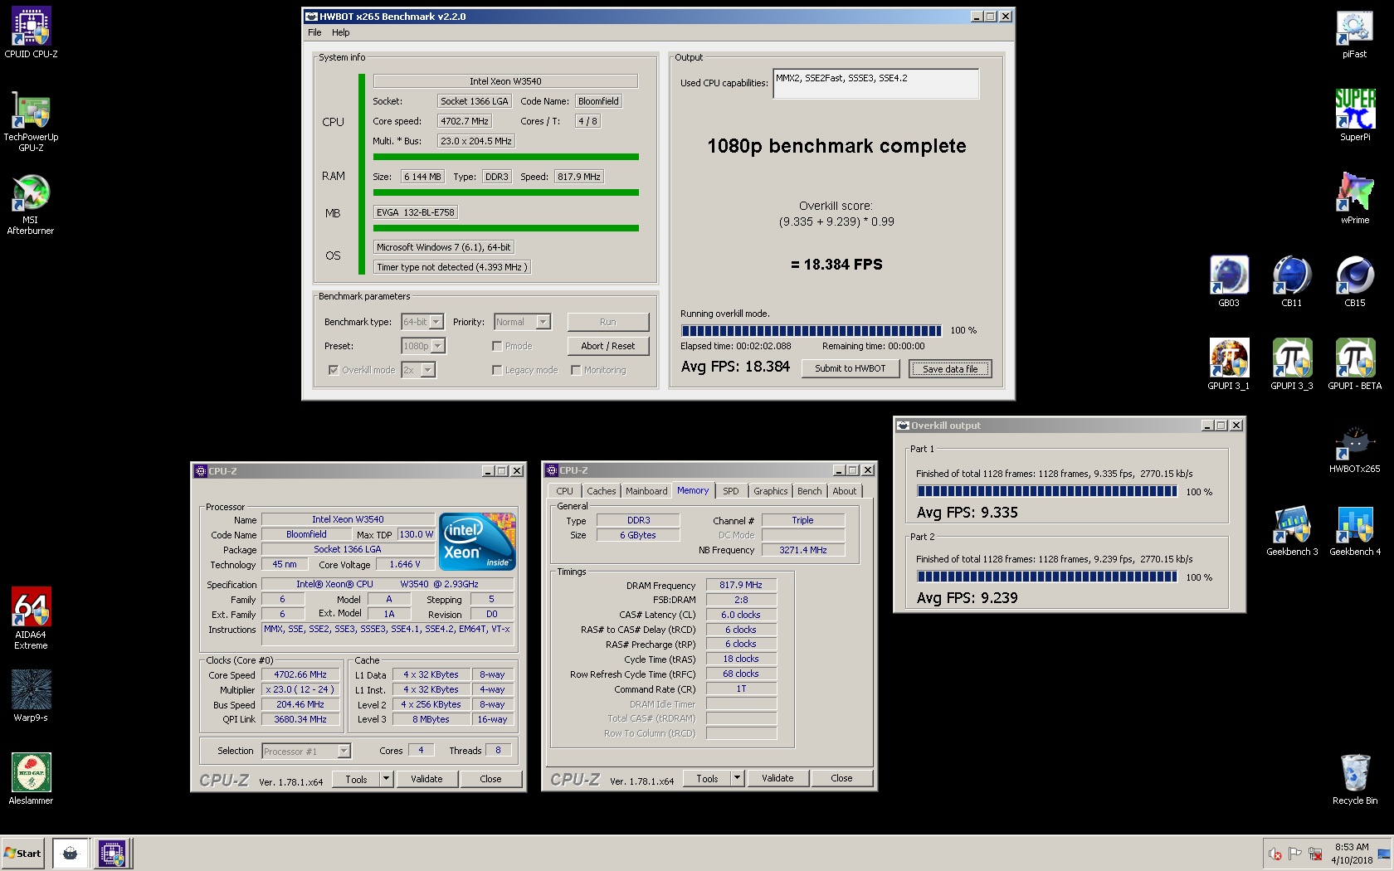Open the SuperPi desktop shortcut

tap(1355, 115)
